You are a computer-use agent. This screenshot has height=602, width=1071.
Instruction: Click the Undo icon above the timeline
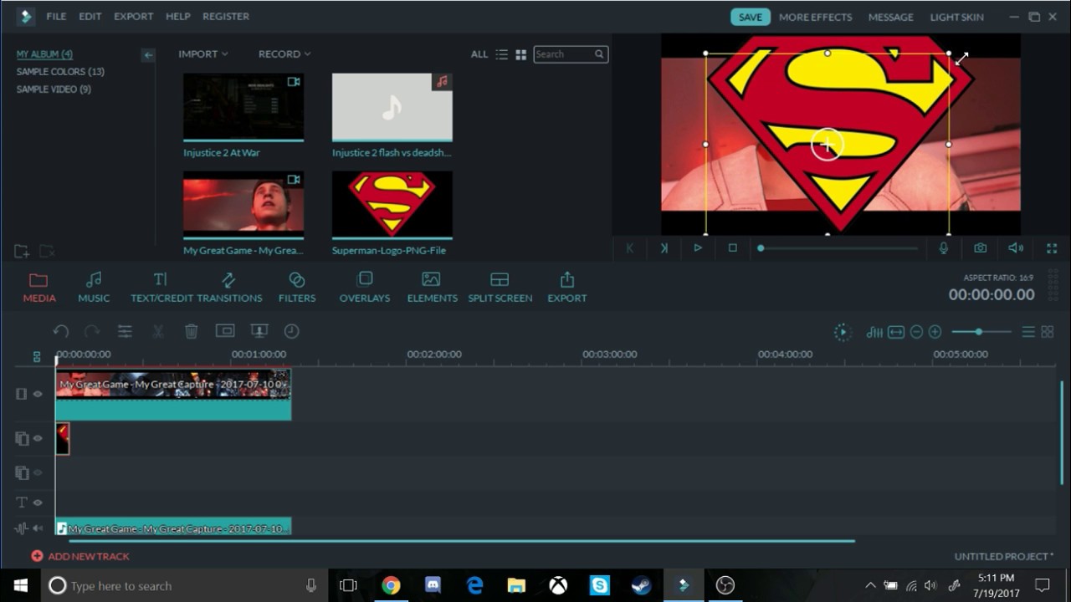click(61, 331)
